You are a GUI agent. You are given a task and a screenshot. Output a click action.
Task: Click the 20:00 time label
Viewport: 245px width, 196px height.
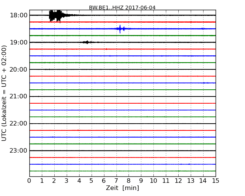point(18,69)
